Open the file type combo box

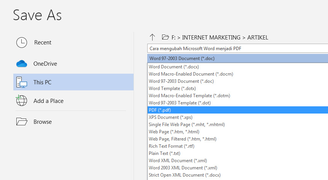tap(238, 58)
